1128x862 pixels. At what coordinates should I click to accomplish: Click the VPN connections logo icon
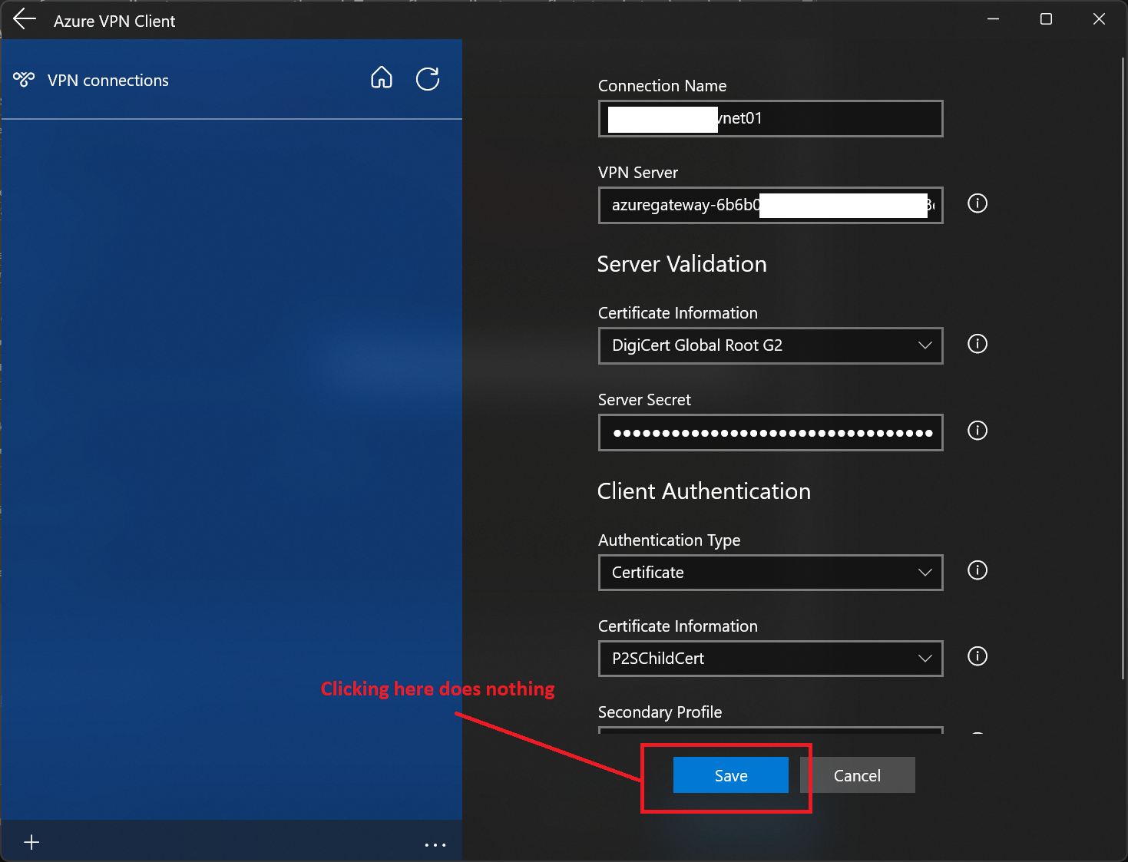pos(24,79)
